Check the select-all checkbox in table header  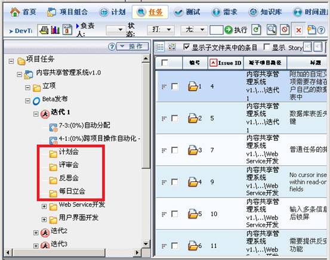(x=165, y=63)
